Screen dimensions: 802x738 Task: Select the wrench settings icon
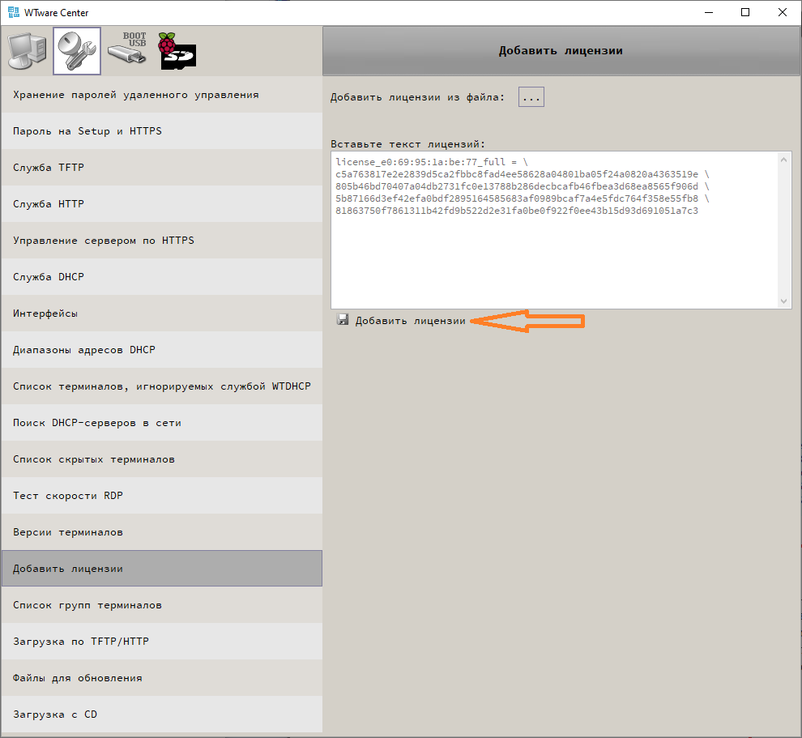point(77,52)
